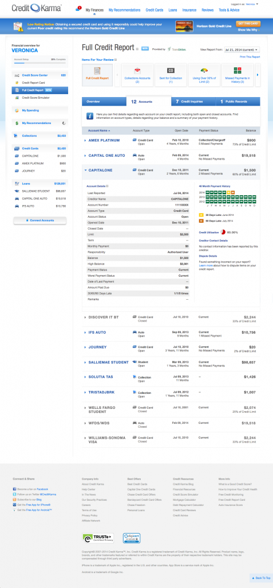Open Missed Payments in History (3) card
Screen dimensions: 273x588
237,75
